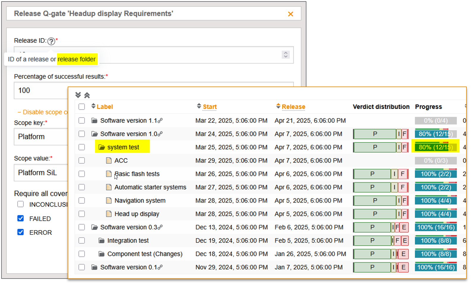Collapse the Software version 1.0 folder
The image size is (473, 283).
(x=94, y=134)
